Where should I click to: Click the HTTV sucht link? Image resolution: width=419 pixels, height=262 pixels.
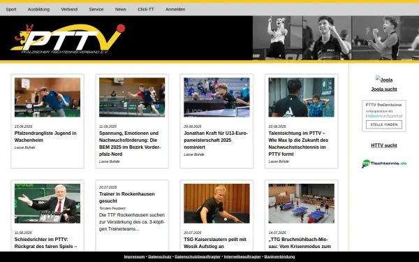point(384,145)
